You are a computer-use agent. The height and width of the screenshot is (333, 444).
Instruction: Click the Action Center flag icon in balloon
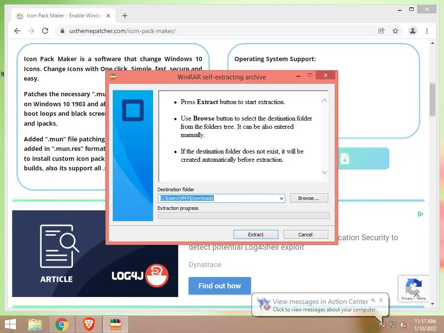[x=264, y=304]
